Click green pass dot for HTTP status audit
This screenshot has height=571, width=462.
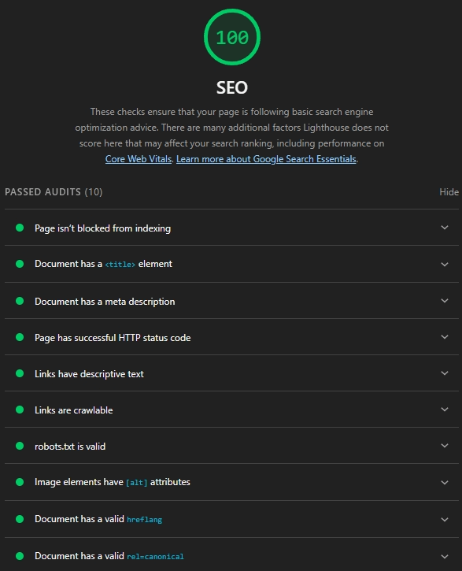point(20,337)
